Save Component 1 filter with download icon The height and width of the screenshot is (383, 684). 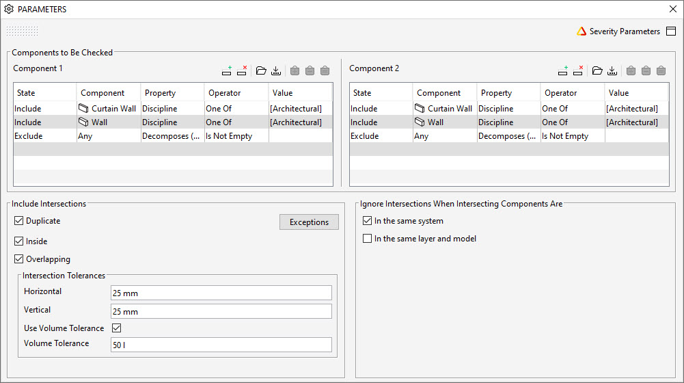click(276, 70)
